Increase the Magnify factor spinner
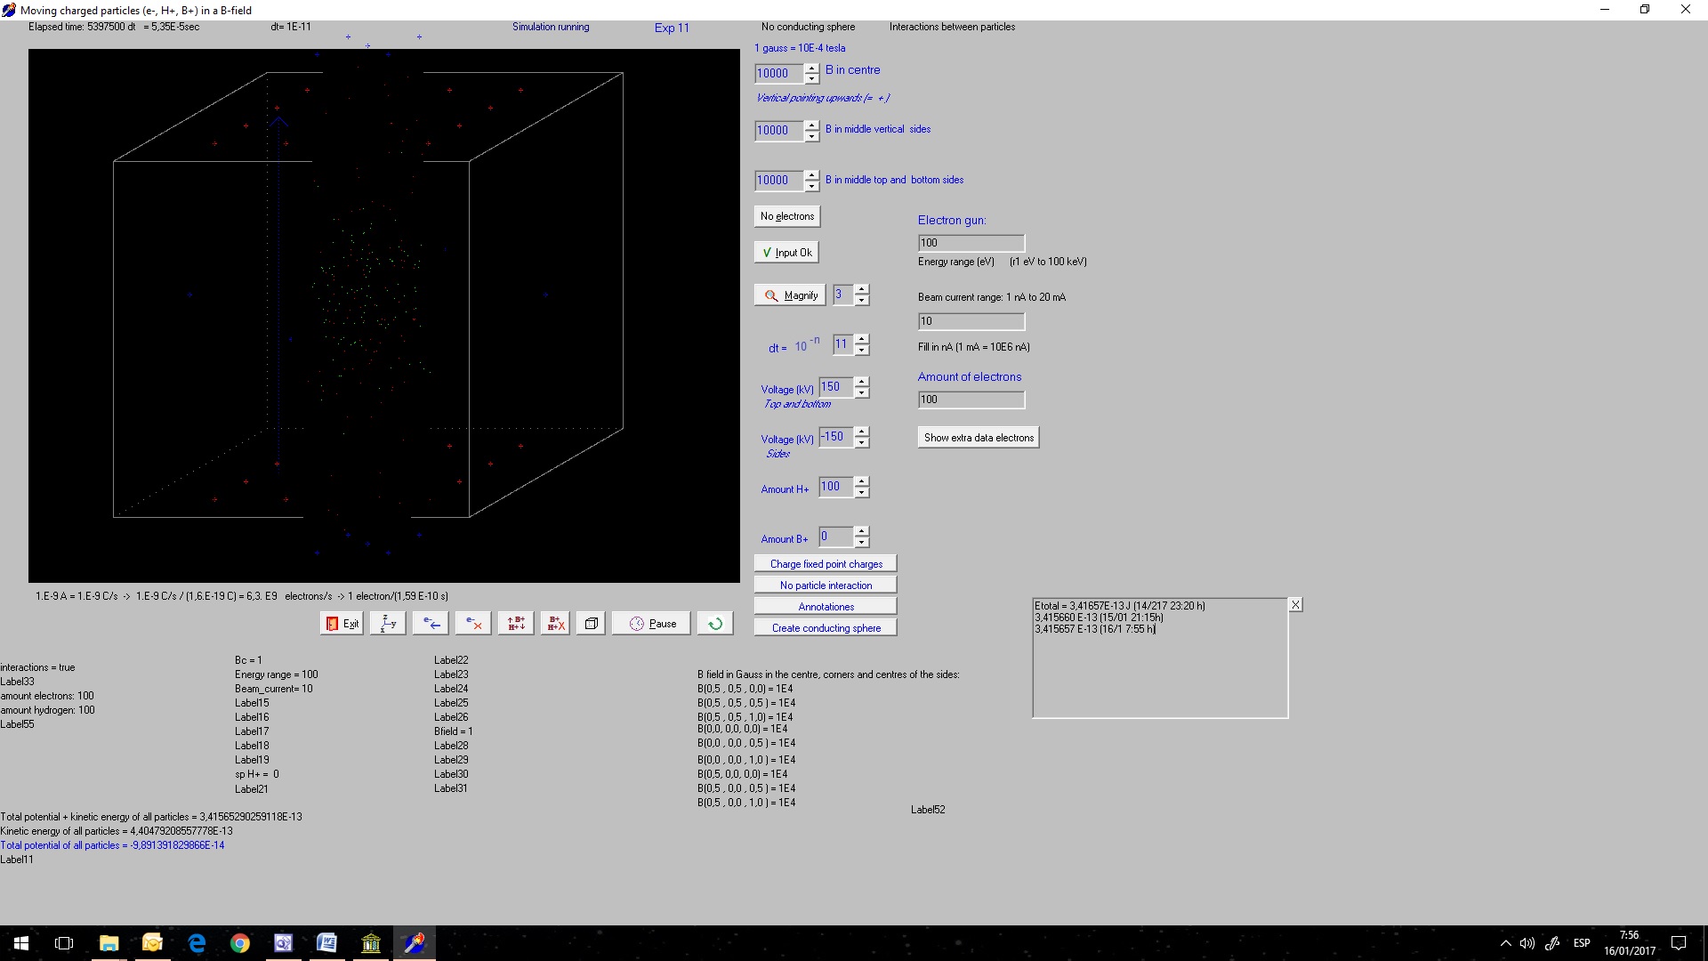 (861, 289)
